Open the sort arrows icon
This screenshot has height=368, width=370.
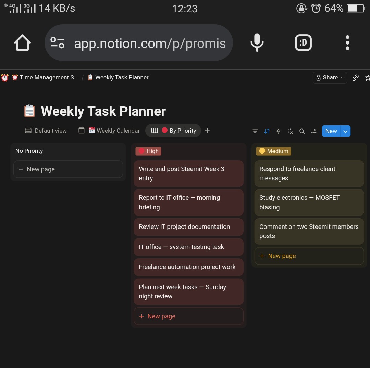[267, 131]
